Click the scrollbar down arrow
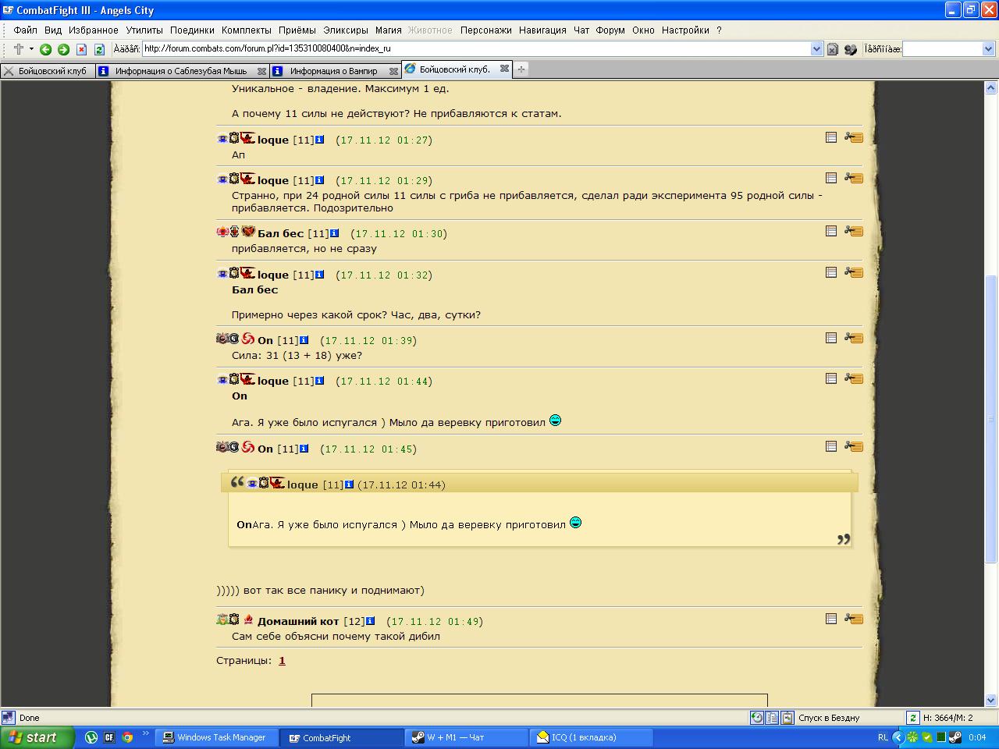The height and width of the screenshot is (749, 999). [x=991, y=700]
